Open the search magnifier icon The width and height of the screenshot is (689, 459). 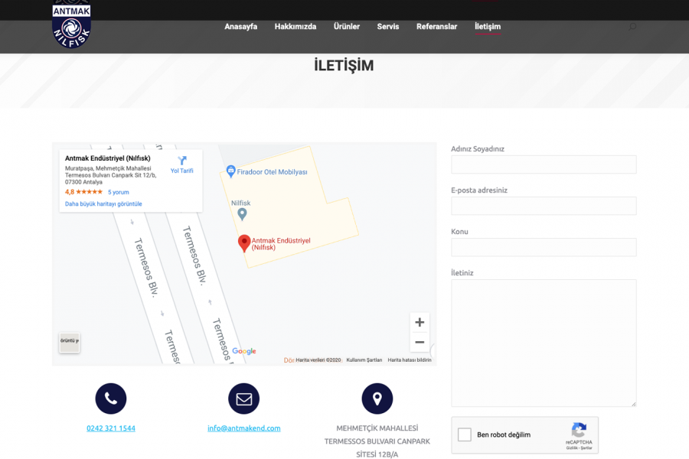[x=632, y=27]
